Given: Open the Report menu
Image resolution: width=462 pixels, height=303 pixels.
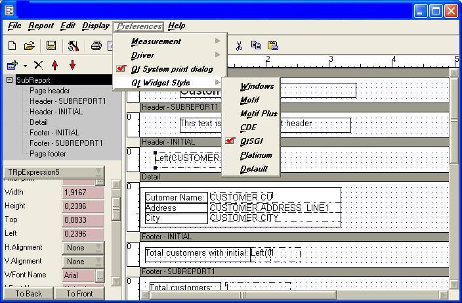Looking at the screenshot, I should coord(41,26).
